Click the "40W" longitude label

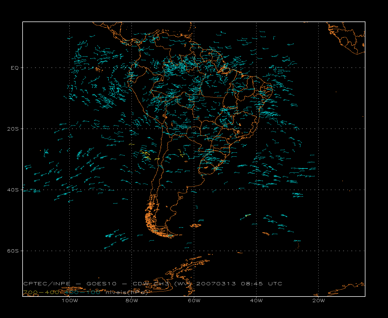(x=257, y=301)
